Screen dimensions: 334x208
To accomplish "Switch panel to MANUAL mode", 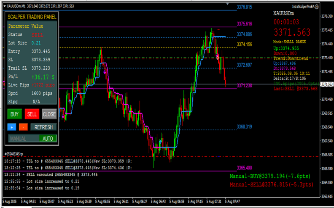I will coord(18,139).
